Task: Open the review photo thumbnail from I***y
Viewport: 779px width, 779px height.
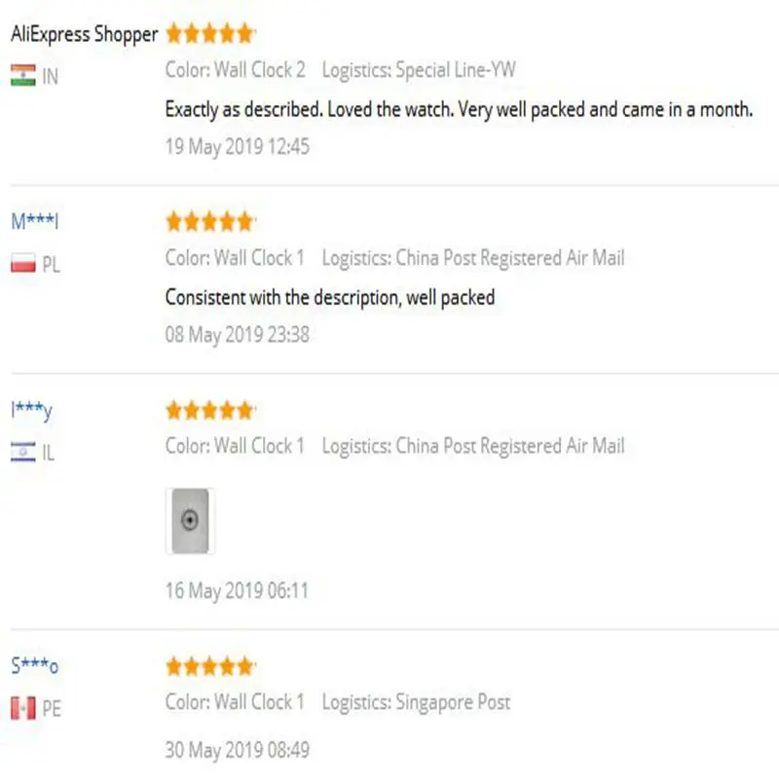Action: tap(190, 521)
